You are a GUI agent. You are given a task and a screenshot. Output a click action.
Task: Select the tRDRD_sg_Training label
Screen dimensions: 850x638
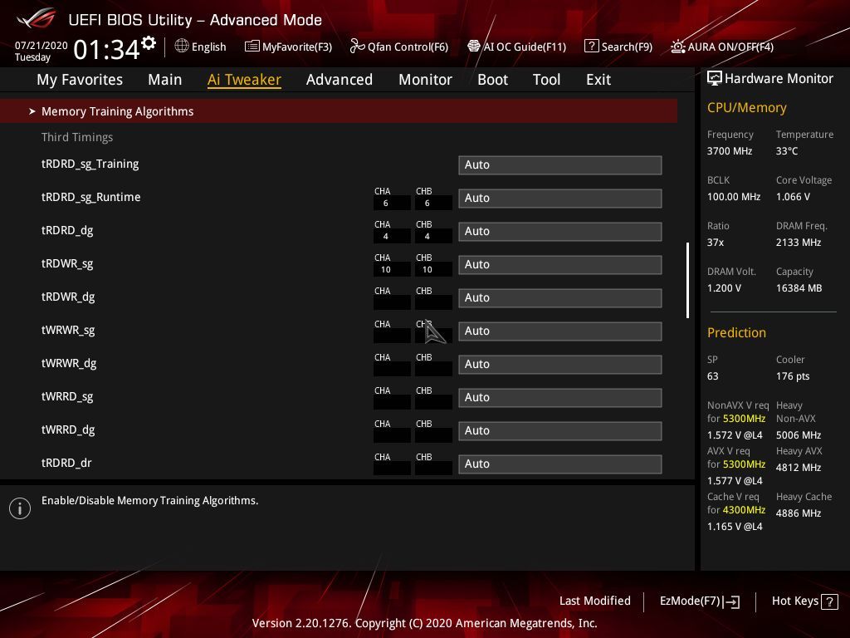(x=90, y=164)
